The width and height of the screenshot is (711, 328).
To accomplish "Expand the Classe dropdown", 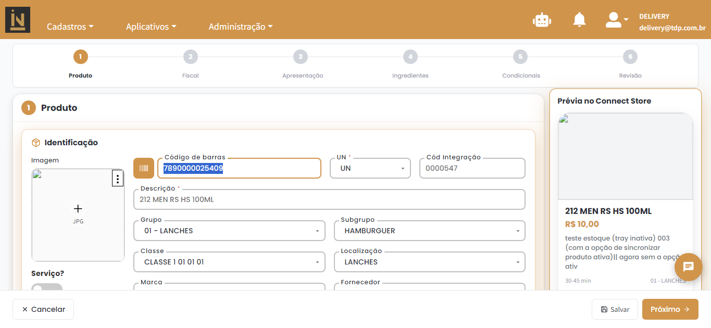I will (229, 262).
